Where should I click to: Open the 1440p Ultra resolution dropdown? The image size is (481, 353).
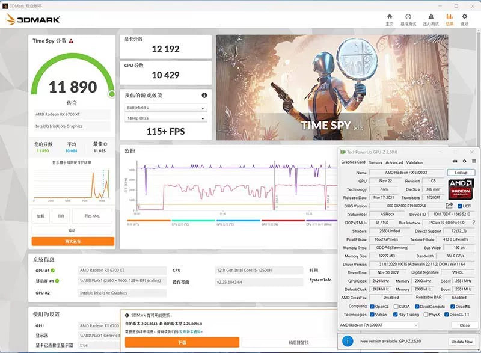point(166,118)
